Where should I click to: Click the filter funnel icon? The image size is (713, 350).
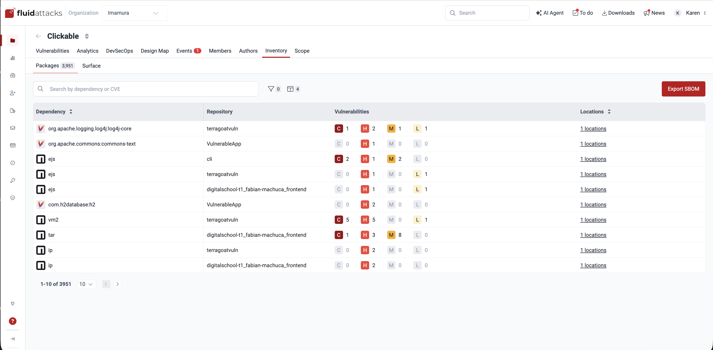point(271,89)
